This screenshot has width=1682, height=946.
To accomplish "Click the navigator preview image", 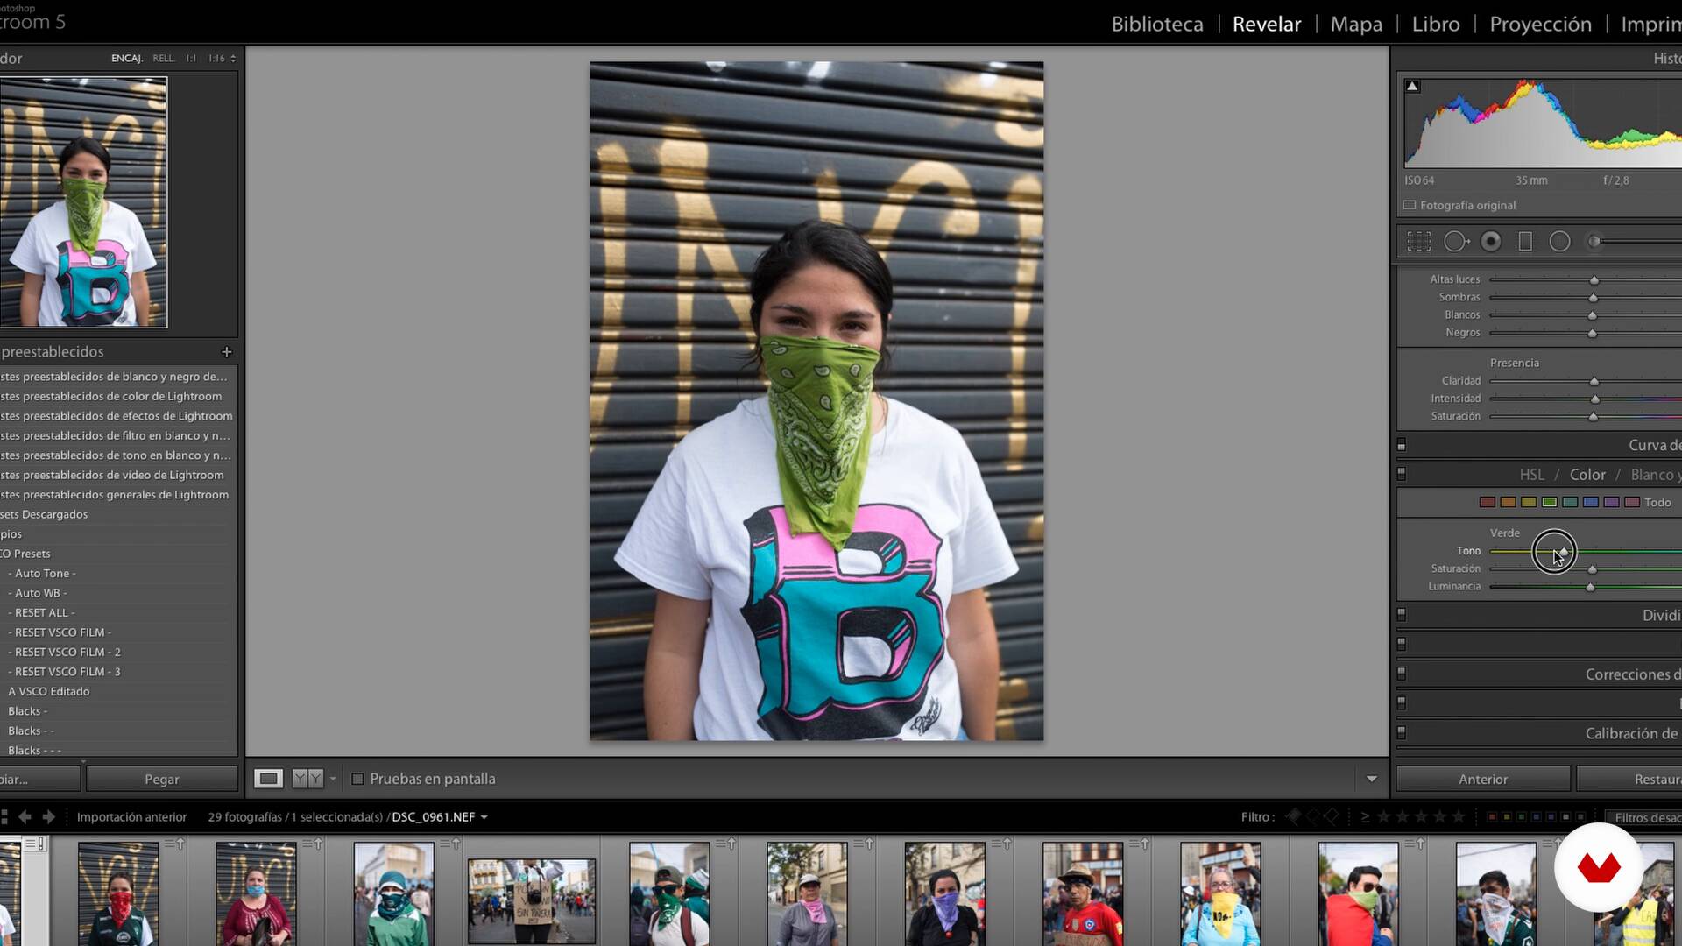I will click(84, 202).
